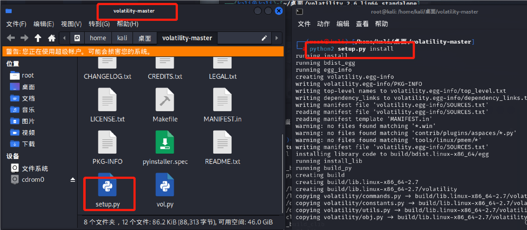Open cdrom0 device in sidebar
This screenshot has height=230, width=527.
28,180
